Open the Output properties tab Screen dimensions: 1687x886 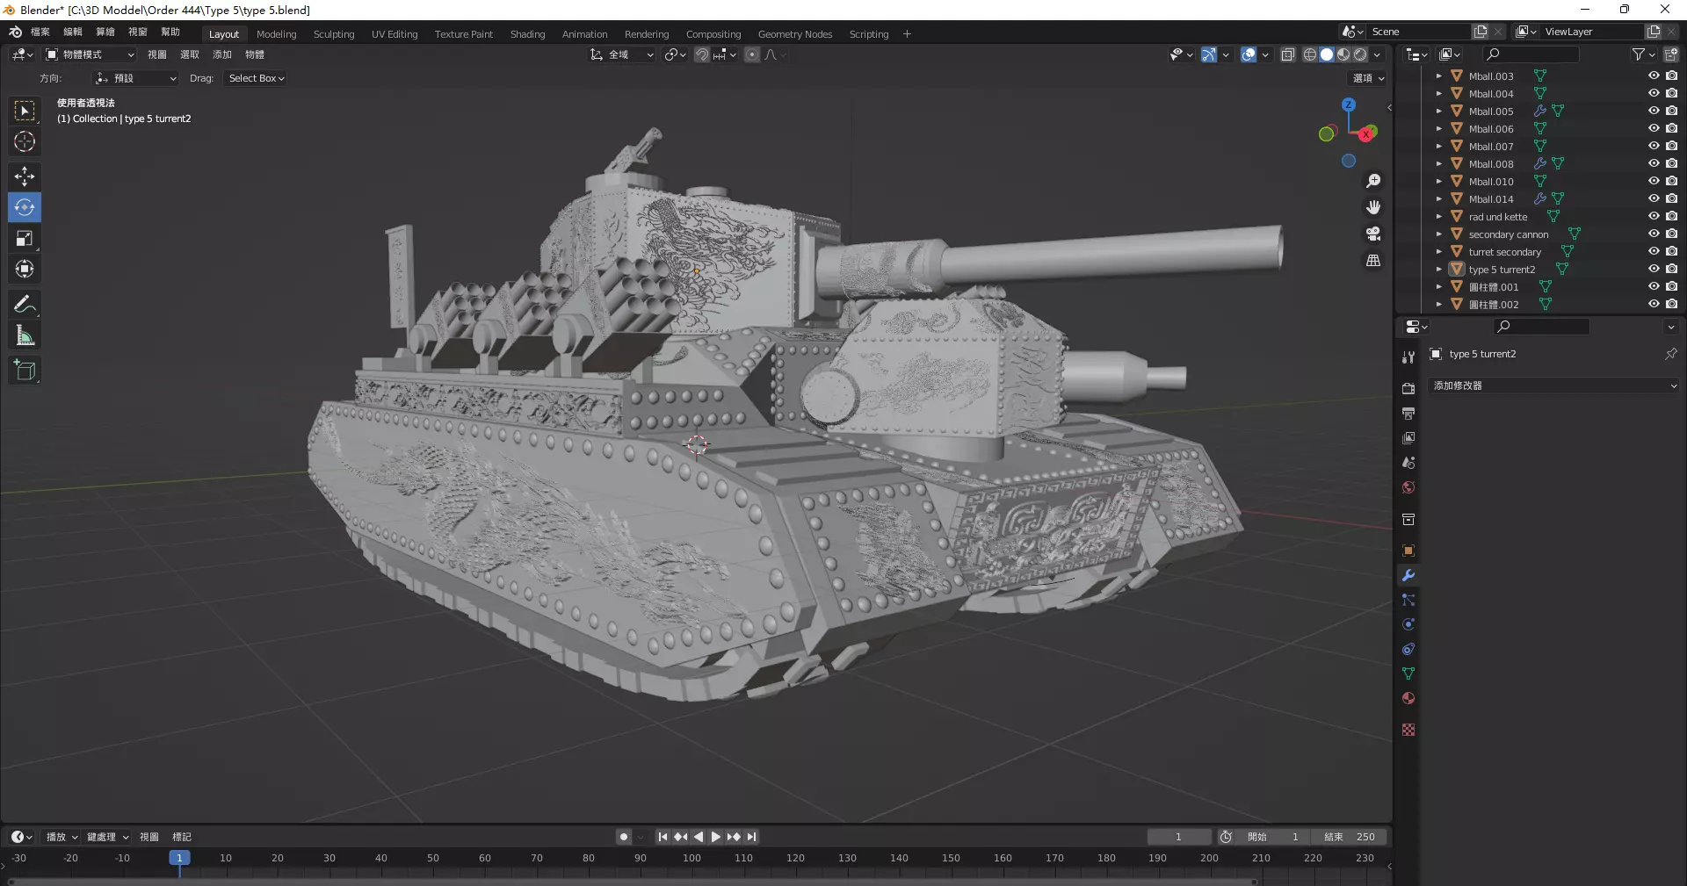(x=1408, y=413)
